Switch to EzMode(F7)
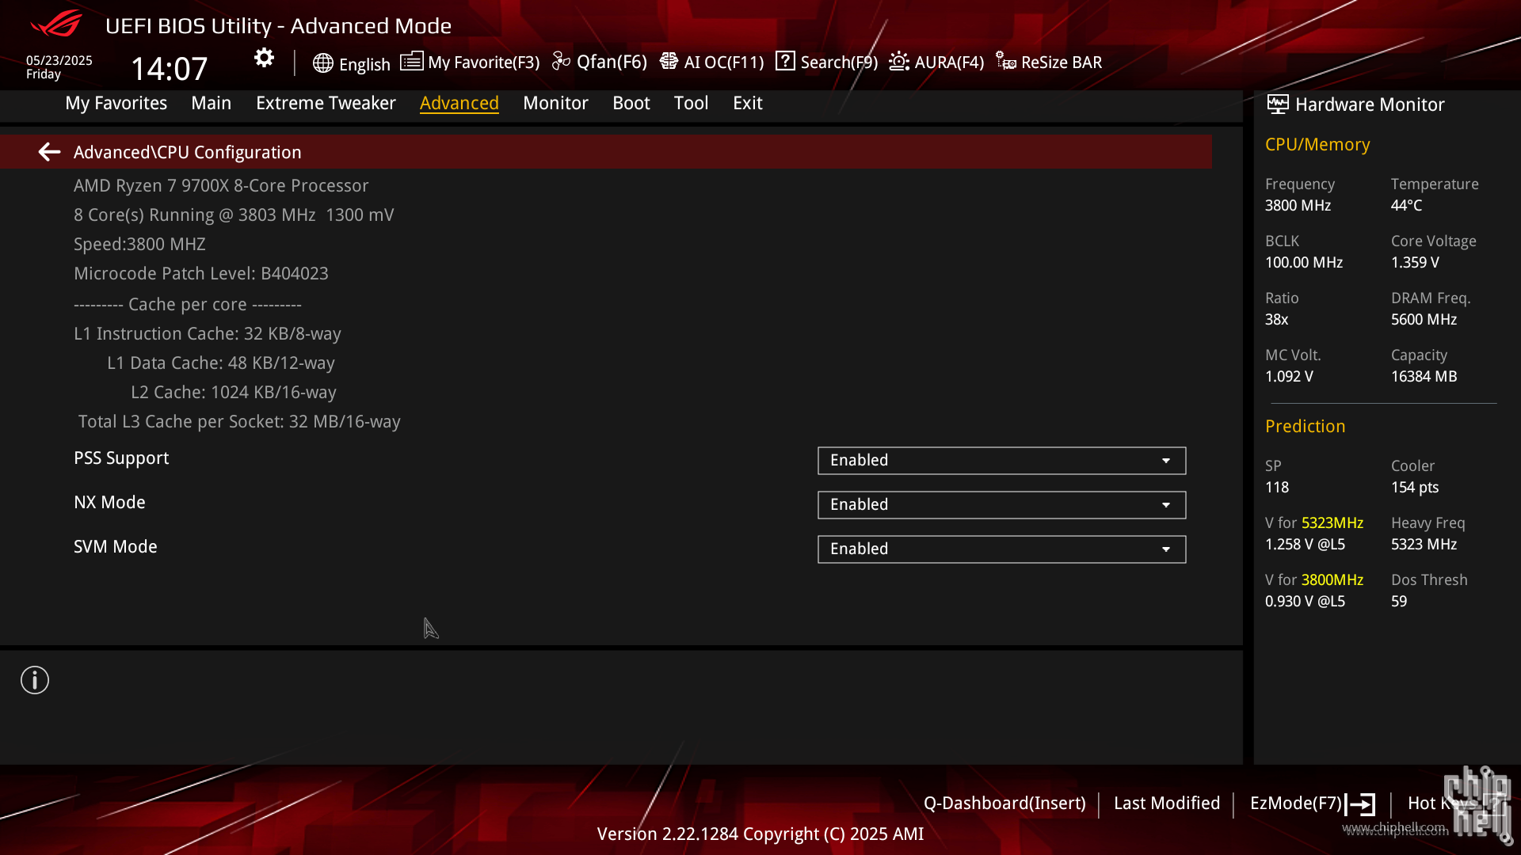 (x=1313, y=804)
